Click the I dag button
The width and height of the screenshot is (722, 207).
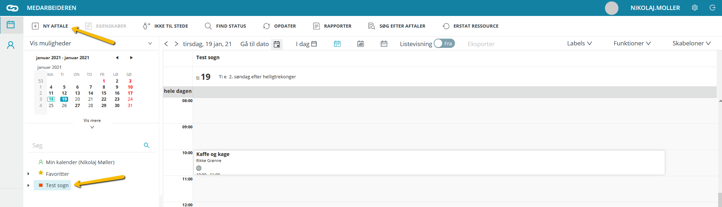306,44
